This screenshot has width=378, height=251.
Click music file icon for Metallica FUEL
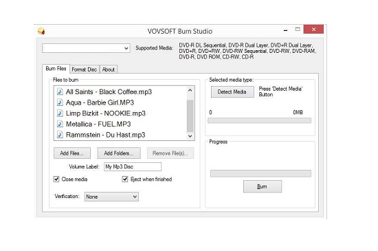pos(60,124)
